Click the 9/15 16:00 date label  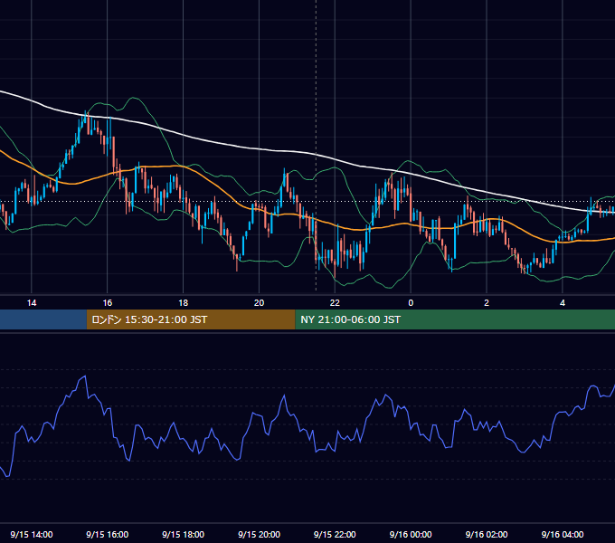coord(107,534)
